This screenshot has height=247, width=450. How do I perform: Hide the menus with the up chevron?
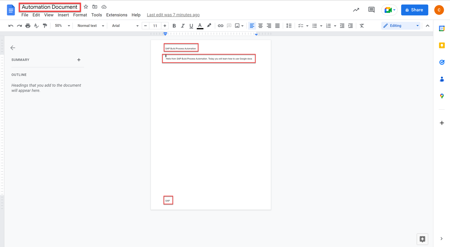pyautogui.click(x=427, y=26)
